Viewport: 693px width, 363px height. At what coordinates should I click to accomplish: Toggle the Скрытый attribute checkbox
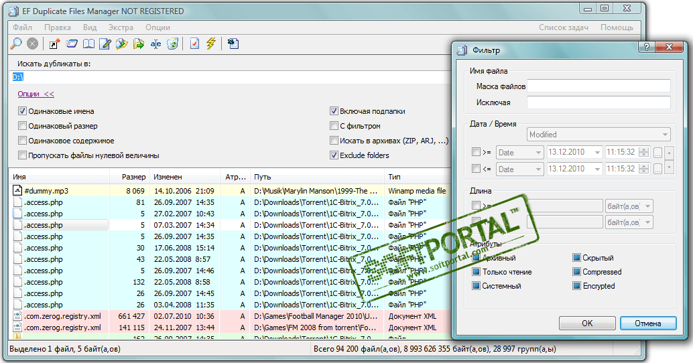coord(576,257)
